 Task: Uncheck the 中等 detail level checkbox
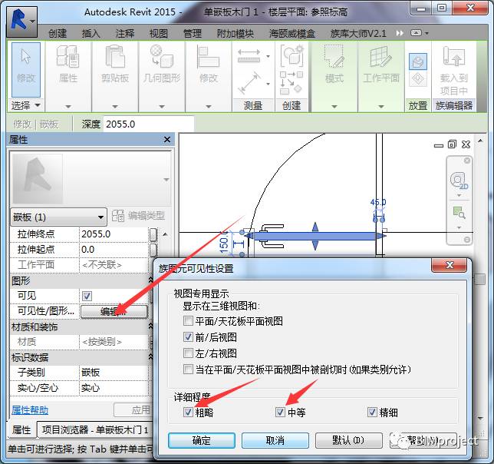tap(280, 412)
